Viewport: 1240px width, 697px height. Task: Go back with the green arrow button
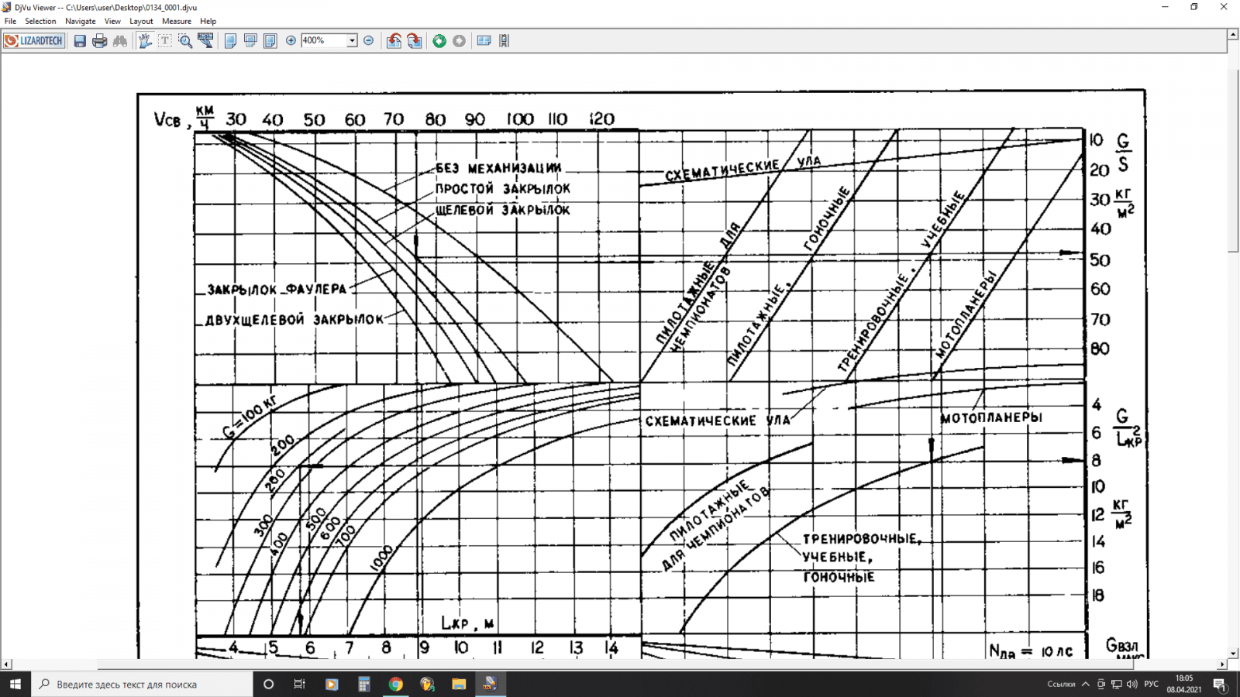pyautogui.click(x=439, y=41)
